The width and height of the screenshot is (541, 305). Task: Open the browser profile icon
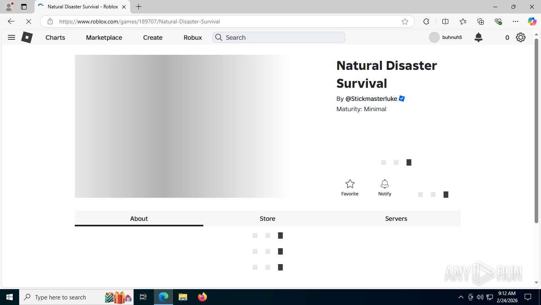tap(9, 7)
